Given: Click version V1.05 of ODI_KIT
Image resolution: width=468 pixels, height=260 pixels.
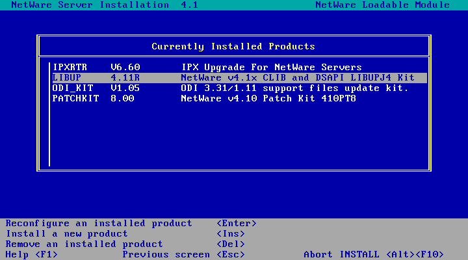Looking at the screenshot, I should tap(125, 88).
